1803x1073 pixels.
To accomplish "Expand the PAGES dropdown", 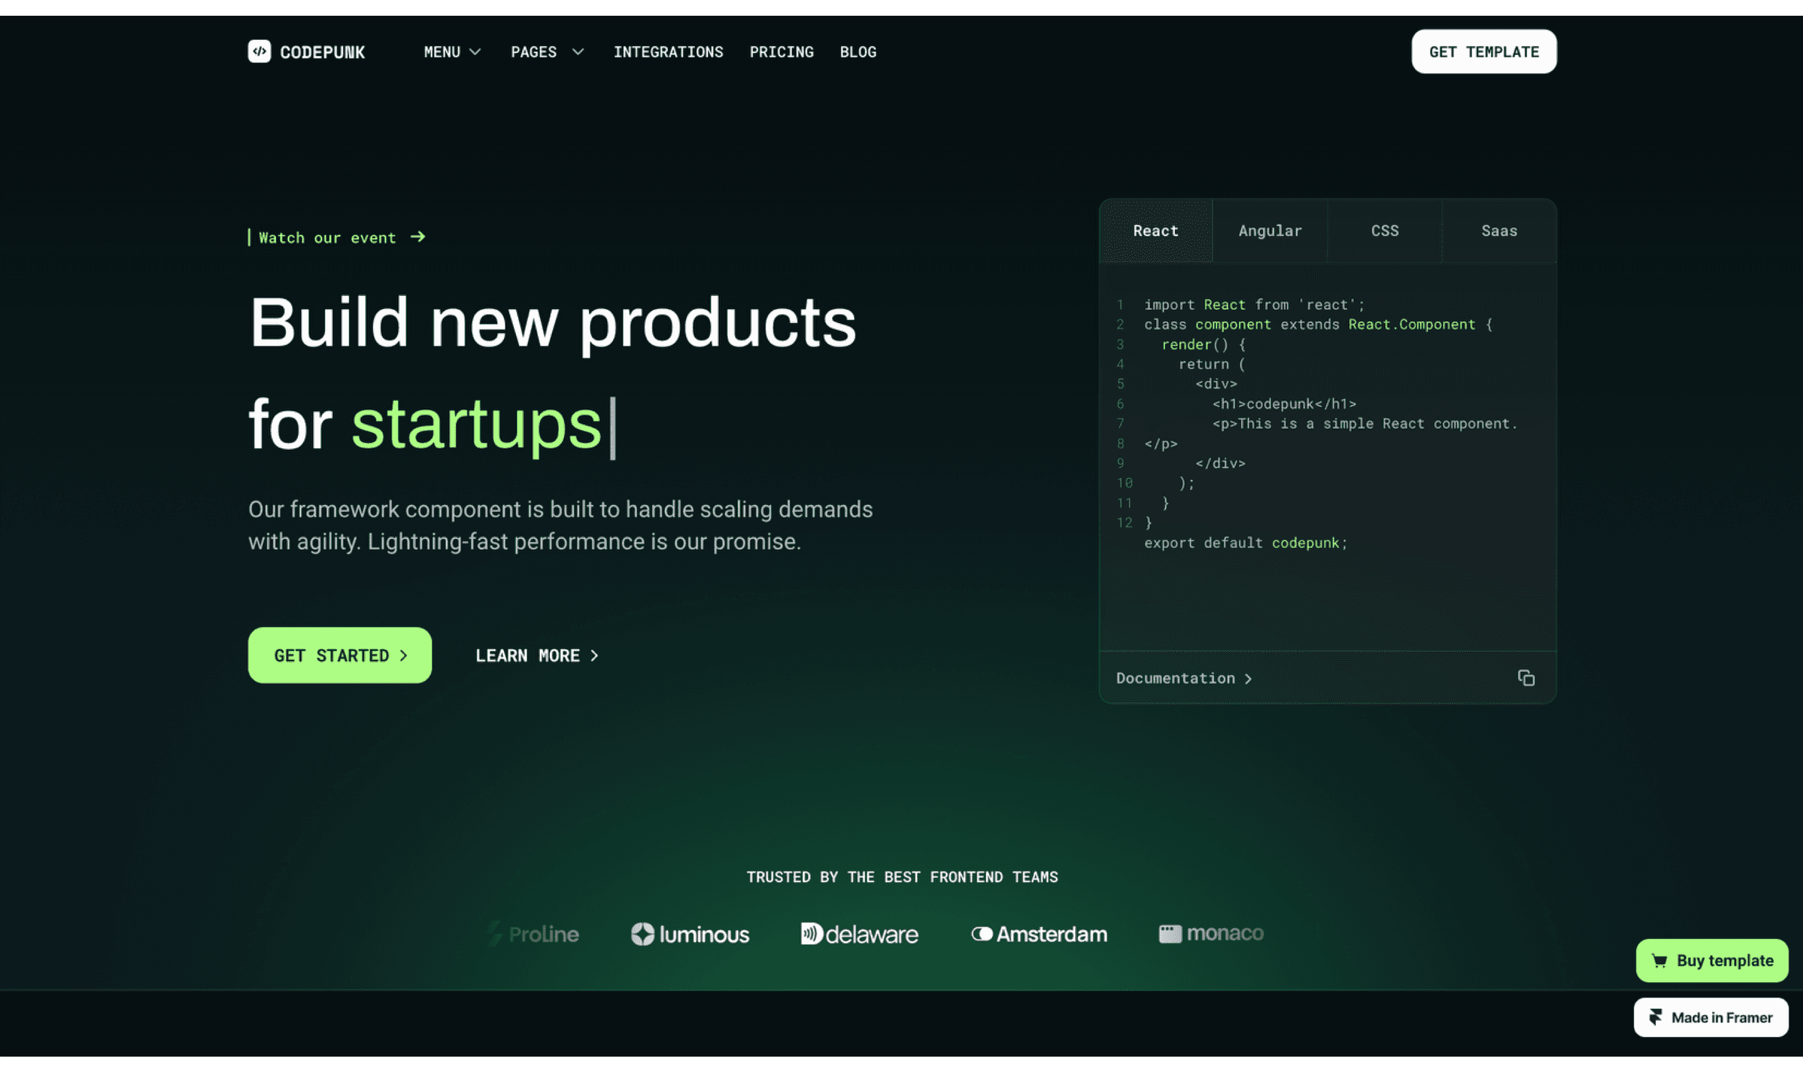I will pyautogui.click(x=547, y=52).
